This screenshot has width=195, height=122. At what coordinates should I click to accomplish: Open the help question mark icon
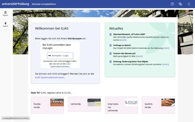tap(172, 4)
